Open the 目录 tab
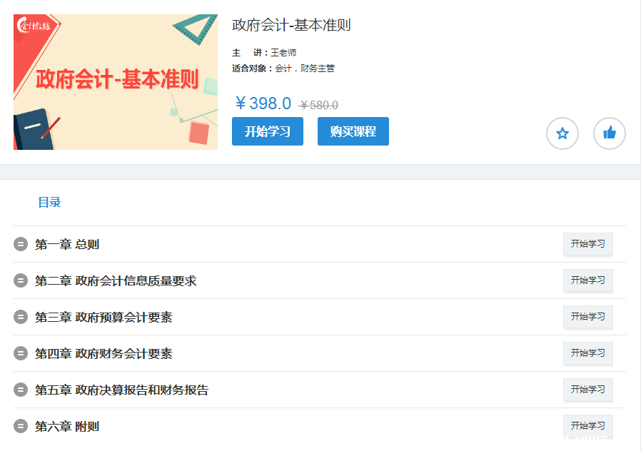This screenshot has height=451, width=641. tap(49, 202)
